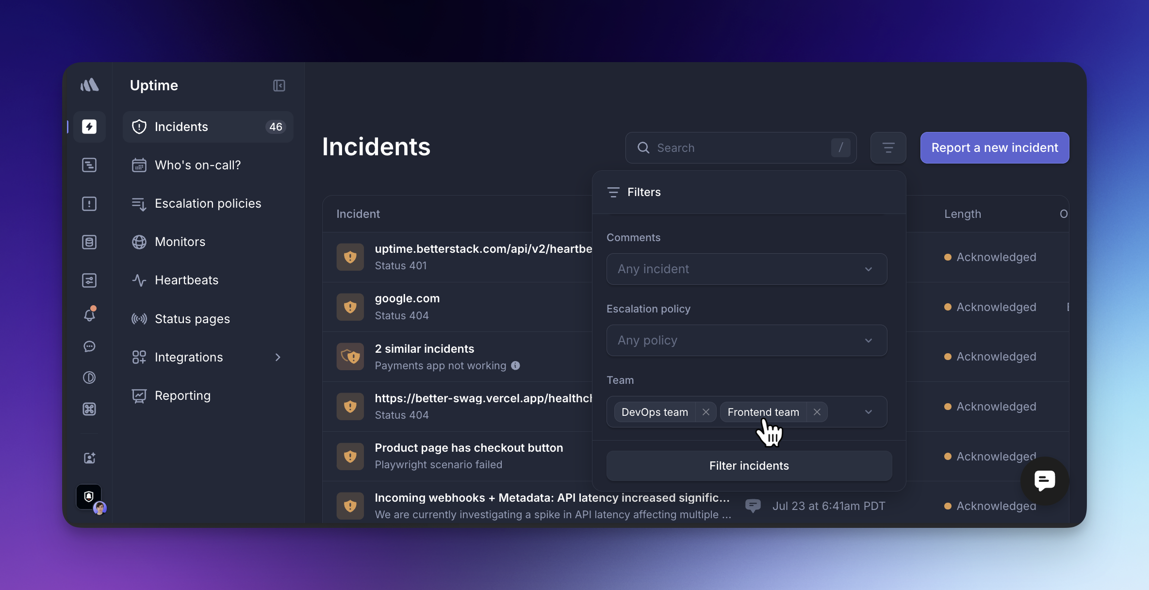Collapse the sidebar using the panel toggle

tap(279, 85)
